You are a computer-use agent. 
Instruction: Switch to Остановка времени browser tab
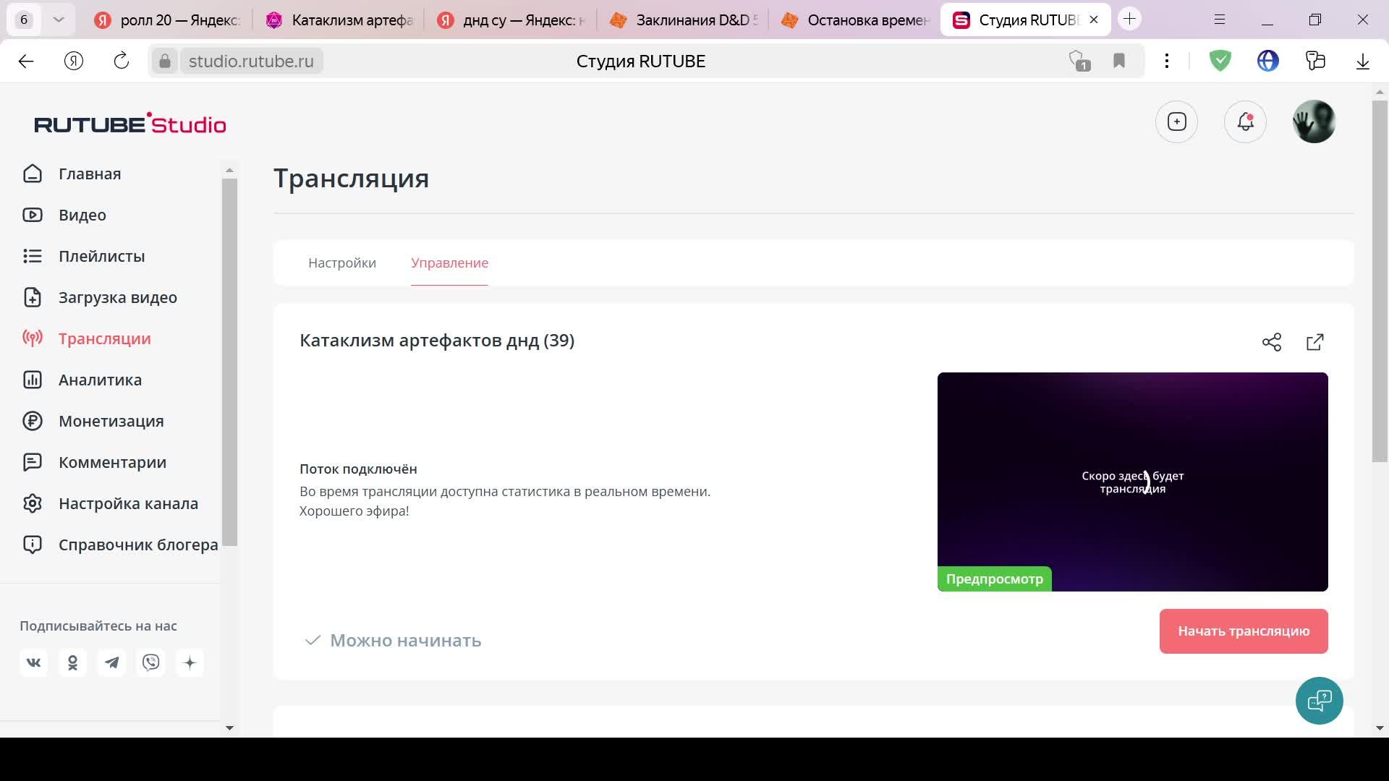(x=855, y=20)
